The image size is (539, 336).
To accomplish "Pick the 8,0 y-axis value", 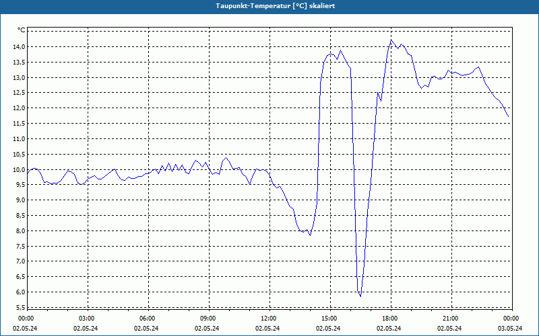I will pos(22,230).
